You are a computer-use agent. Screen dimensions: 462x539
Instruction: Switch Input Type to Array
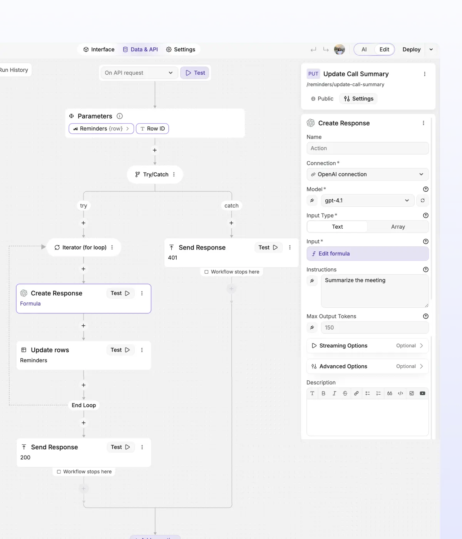click(398, 227)
